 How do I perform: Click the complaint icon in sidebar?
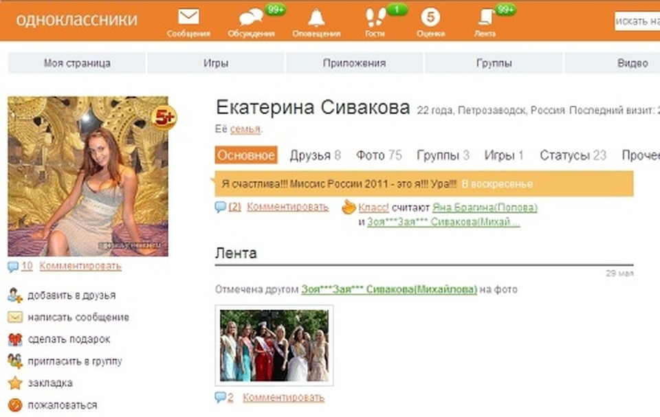click(14, 405)
